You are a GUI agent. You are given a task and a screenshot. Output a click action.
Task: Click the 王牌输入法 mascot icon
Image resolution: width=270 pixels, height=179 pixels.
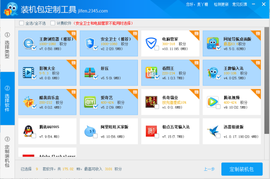[213, 73]
